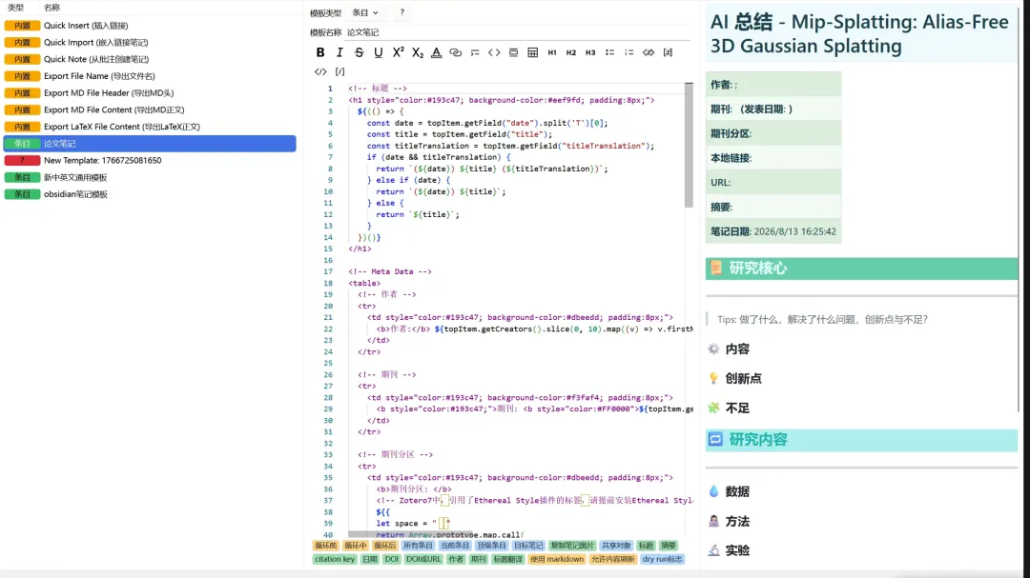This screenshot has height=578, width=1030.
Task: Click the 名称 column header
Action: [x=51, y=8]
